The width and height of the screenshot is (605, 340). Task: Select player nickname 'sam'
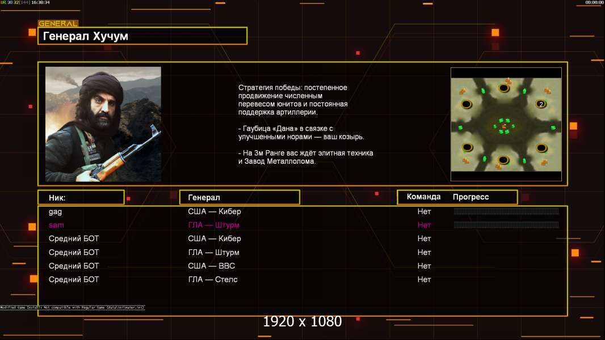[x=56, y=225]
